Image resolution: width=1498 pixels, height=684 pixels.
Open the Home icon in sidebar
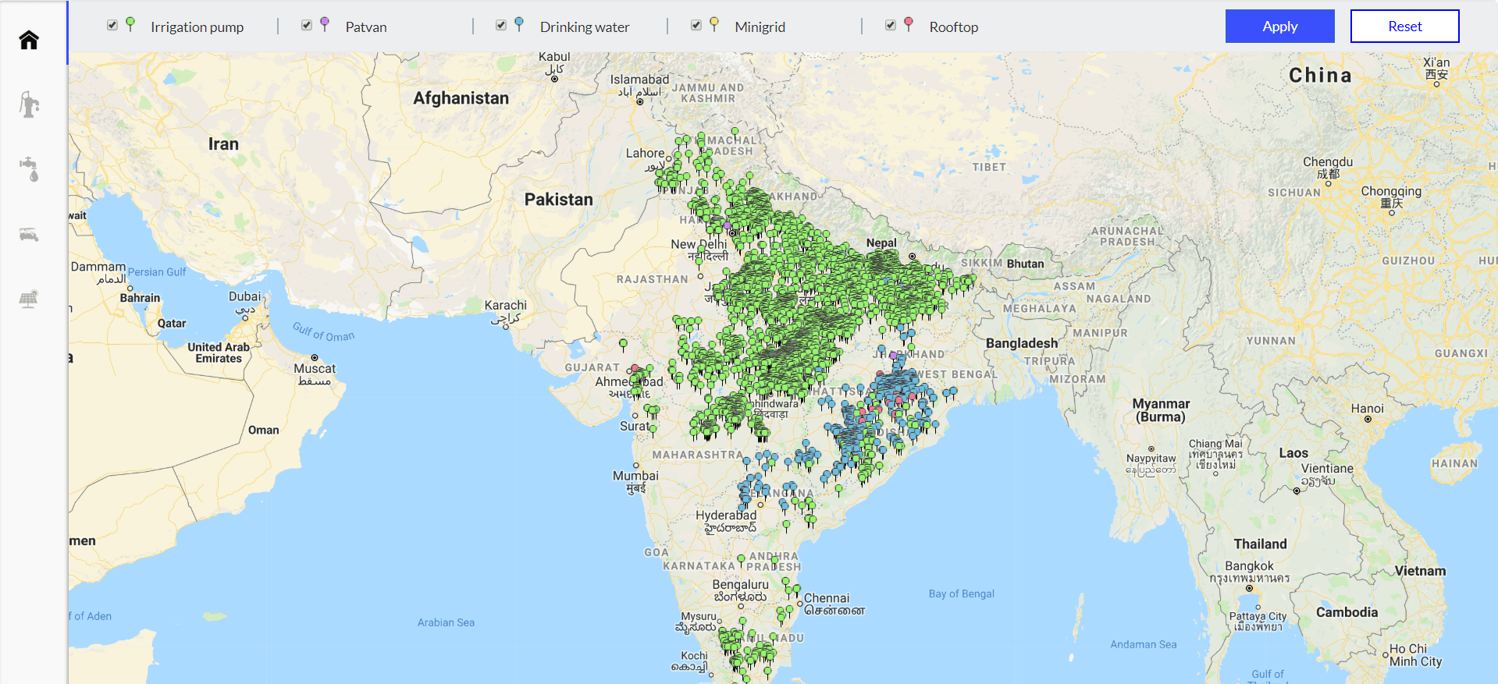pos(29,40)
